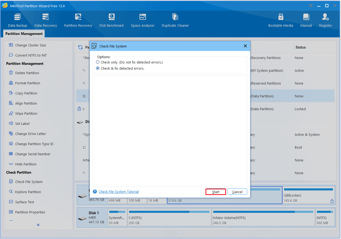The width and height of the screenshot is (341, 239).
Task: Click the hamburger menu icon in the title bar
Action: tap(311, 6)
